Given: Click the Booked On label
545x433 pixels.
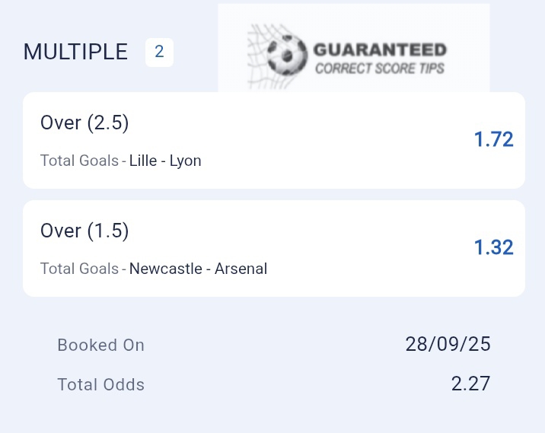Looking at the screenshot, I should (x=100, y=345).
